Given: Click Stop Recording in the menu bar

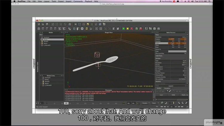Looking at the screenshot, I should (x=166, y=1).
